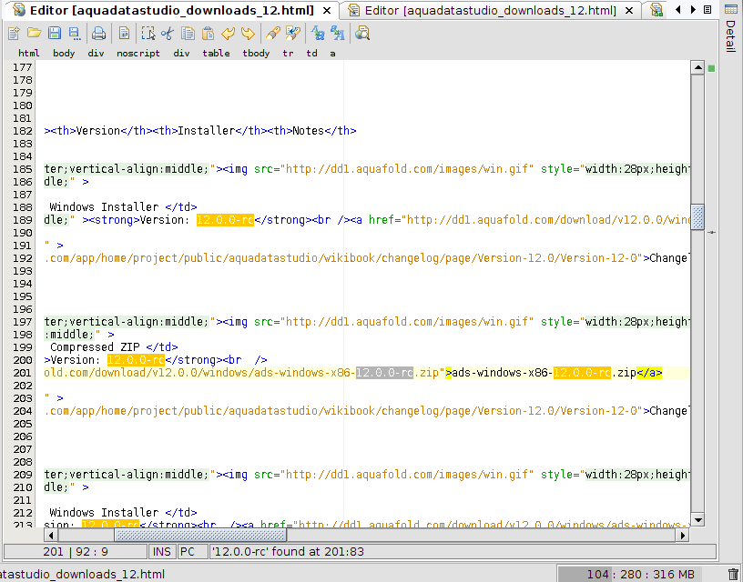
Task: Click the vertical scrollbar down arrow
Action: coord(697,519)
